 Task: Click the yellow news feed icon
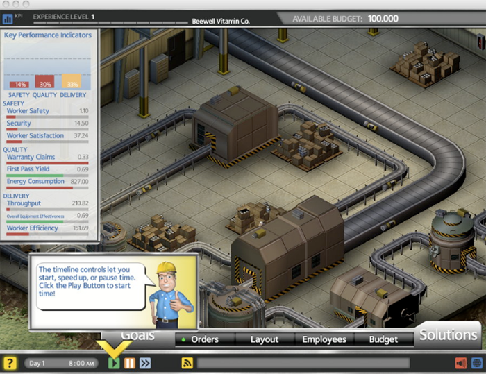click(187, 363)
